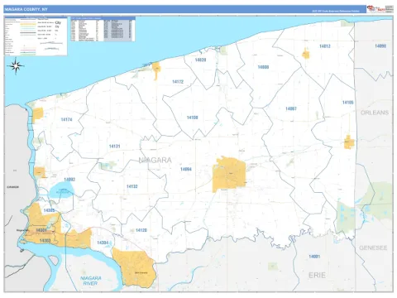Screen dimensions: 397x298
Task: Click the small orange area below 14105
Action: click(x=349, y=142)
